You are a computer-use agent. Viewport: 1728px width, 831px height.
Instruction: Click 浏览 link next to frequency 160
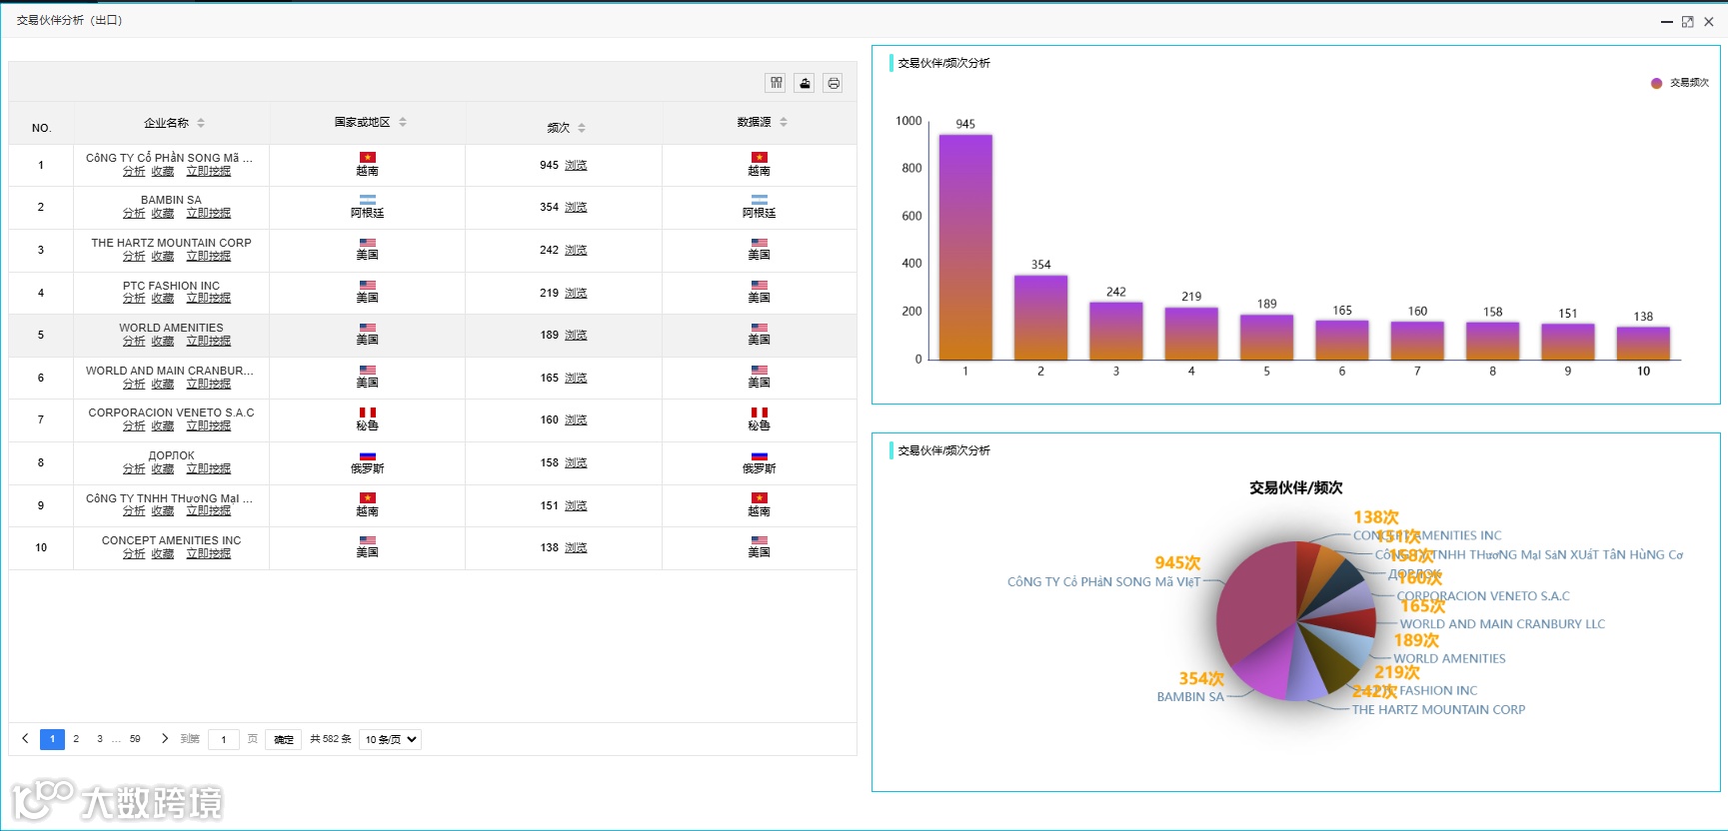point(576,420)
